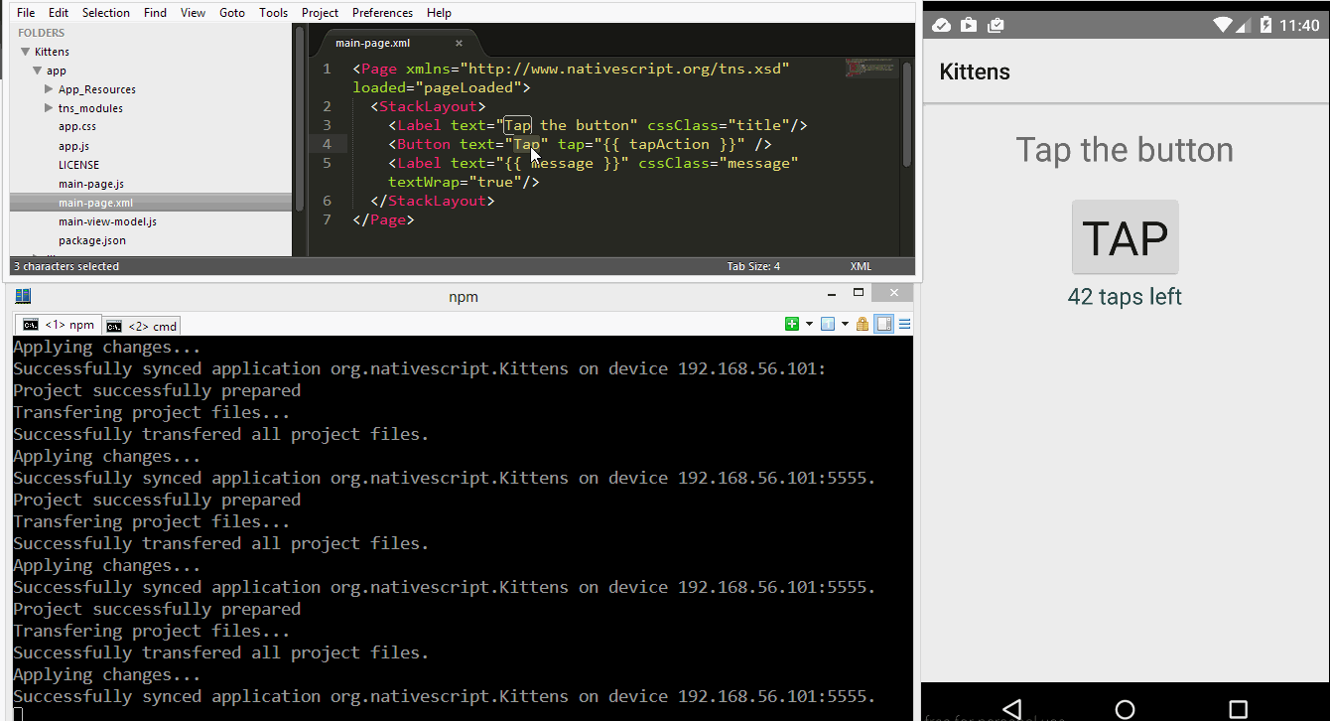Open dropdown arrow next to active console icon

[845, 324]
